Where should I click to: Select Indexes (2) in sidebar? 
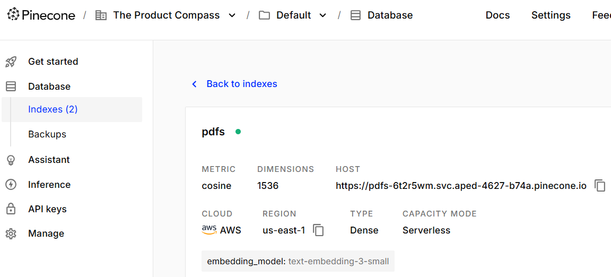coord(53,109)
